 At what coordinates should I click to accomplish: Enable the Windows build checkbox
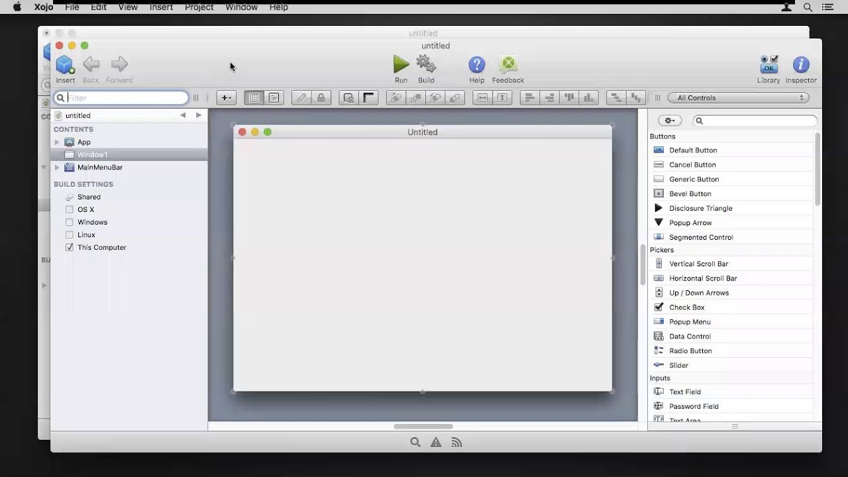coord(70,222)
